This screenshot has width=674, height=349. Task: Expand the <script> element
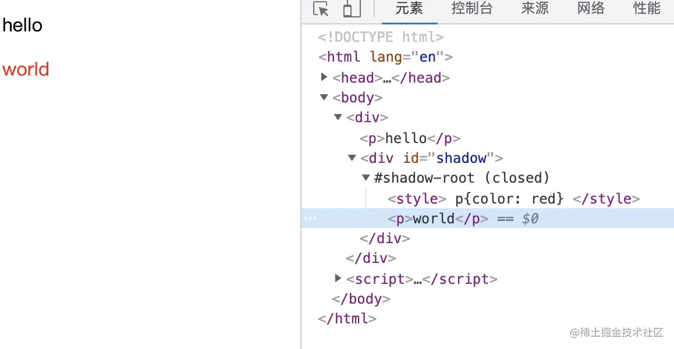click(338, 278)
